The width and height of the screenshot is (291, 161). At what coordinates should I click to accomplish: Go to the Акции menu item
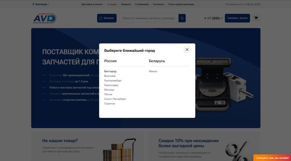click(x=112, y=4)
